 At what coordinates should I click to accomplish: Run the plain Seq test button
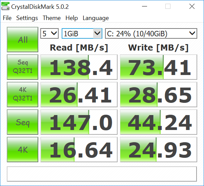pyautogui.click(x=23, y=122)
